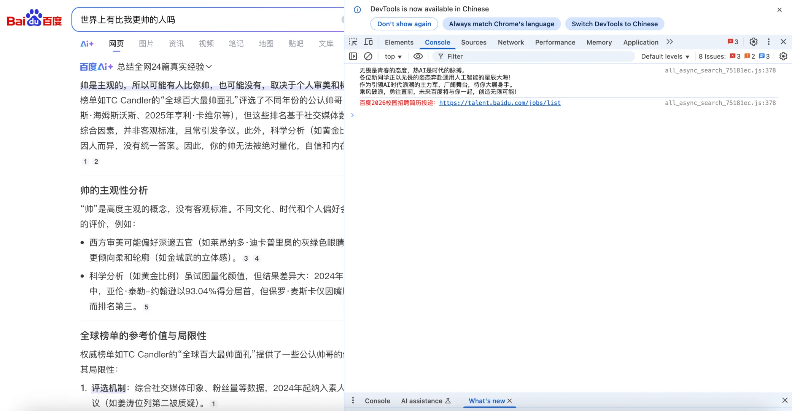The image size is (792, 411).
Task: Expand the top context dropdown
Action: (393, 56)
